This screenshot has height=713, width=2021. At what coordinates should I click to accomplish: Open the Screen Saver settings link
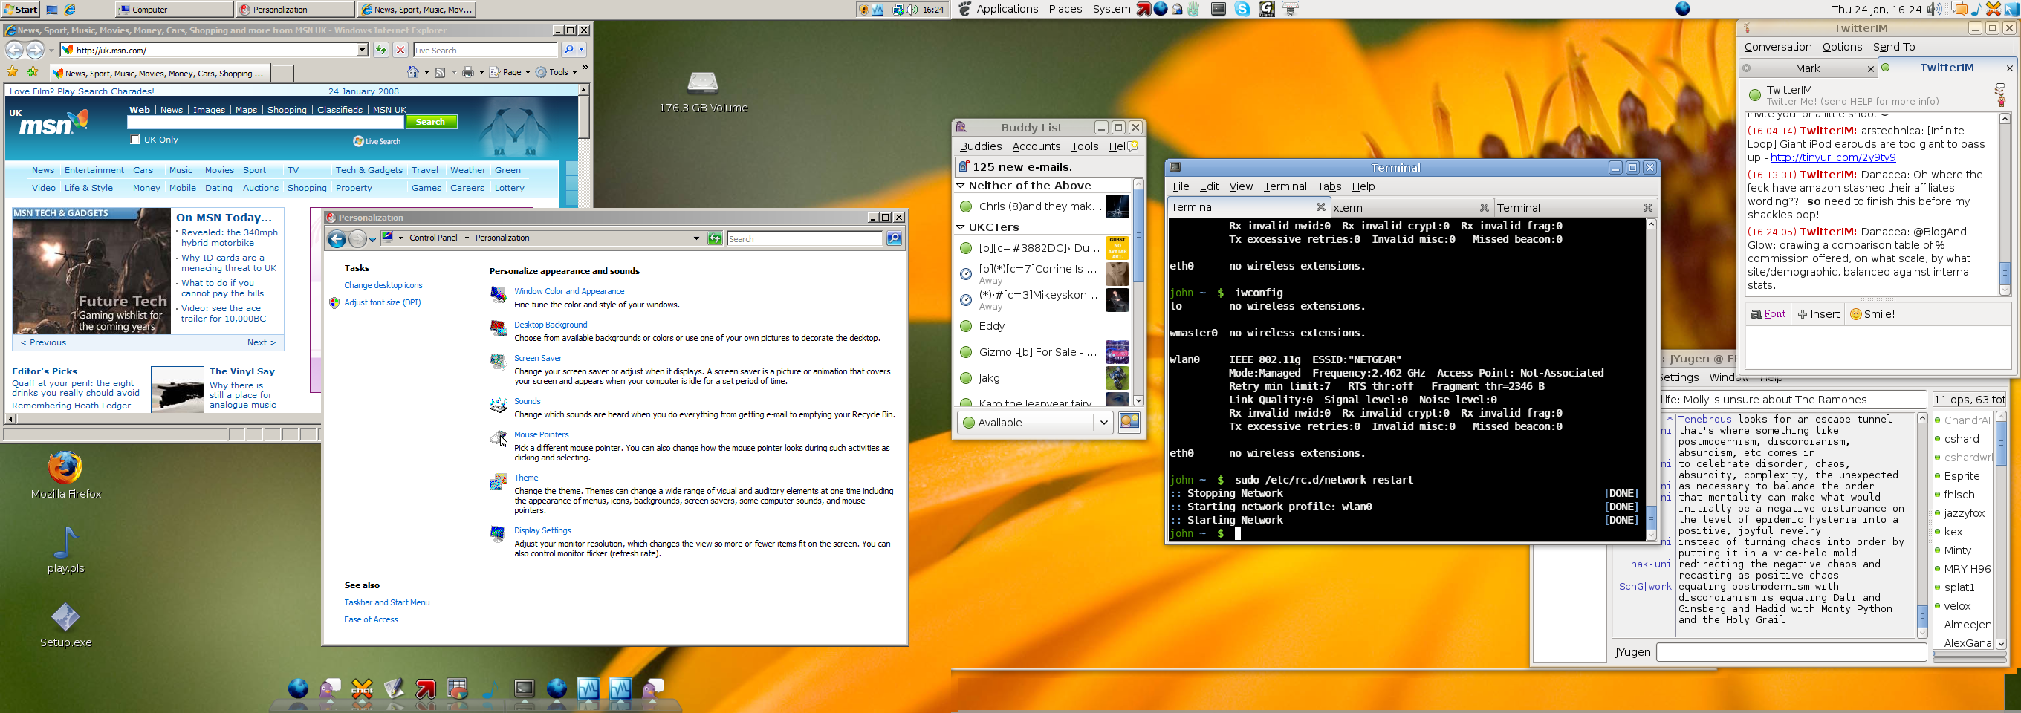coord(537,359)
